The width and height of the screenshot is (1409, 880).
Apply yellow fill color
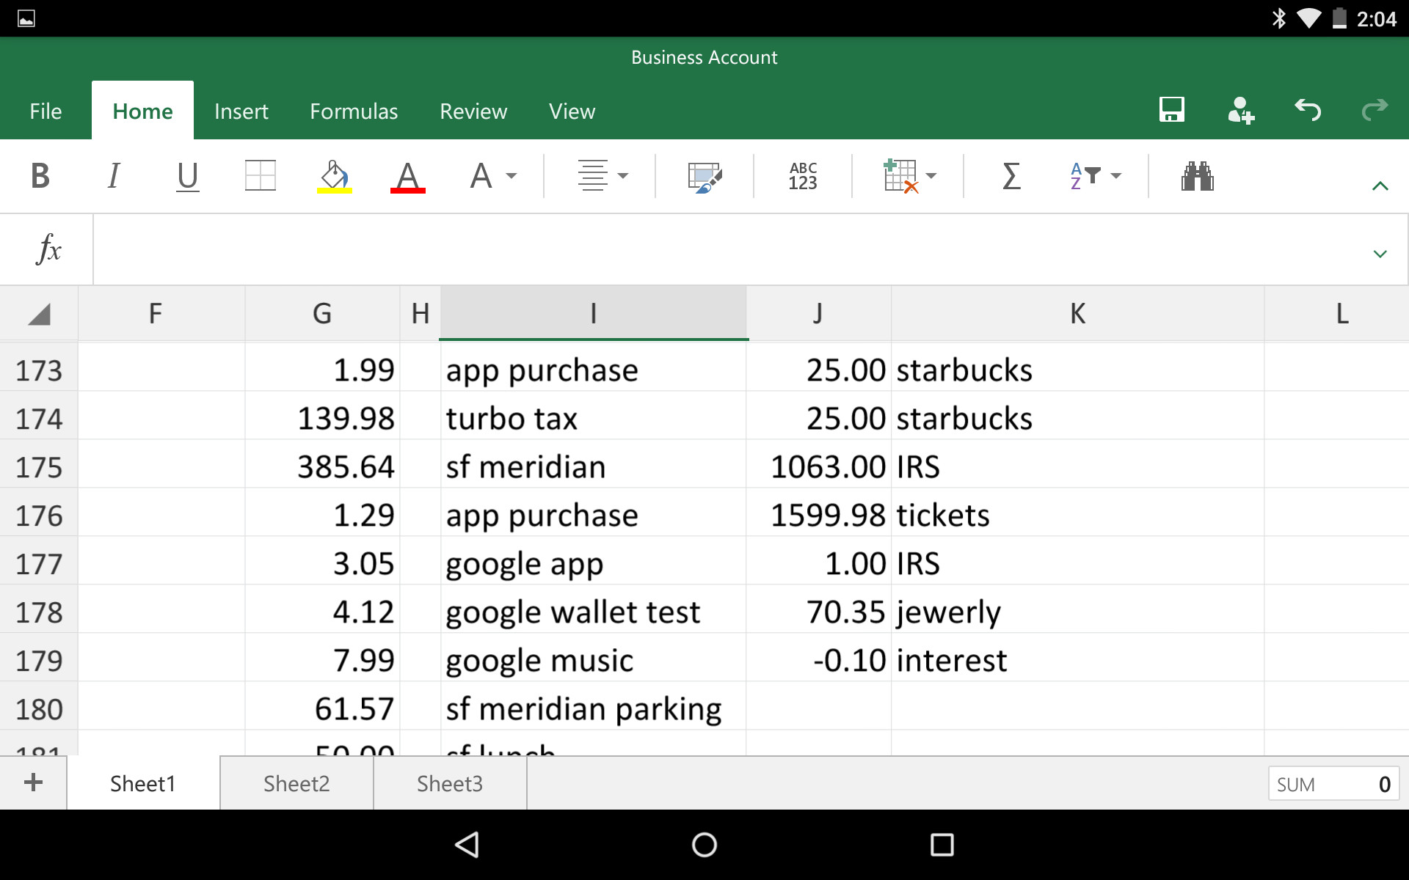(x=334, y=176)
